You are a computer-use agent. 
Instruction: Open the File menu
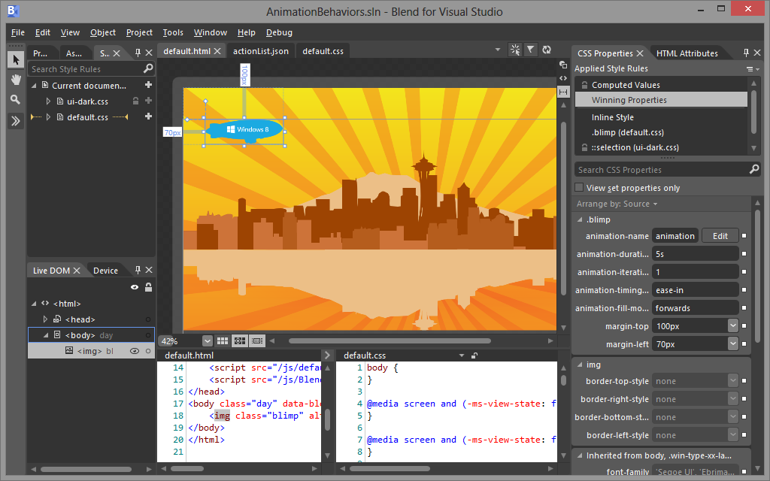tap(18, 32)
